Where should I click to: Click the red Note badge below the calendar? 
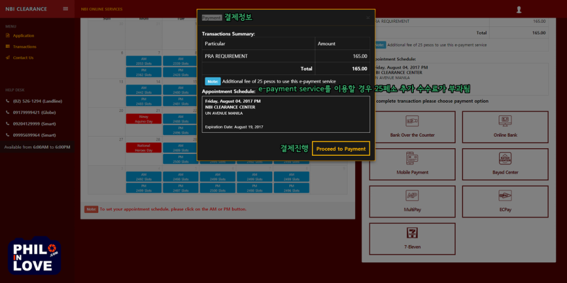pyautogui.click(x=91, y=209)
